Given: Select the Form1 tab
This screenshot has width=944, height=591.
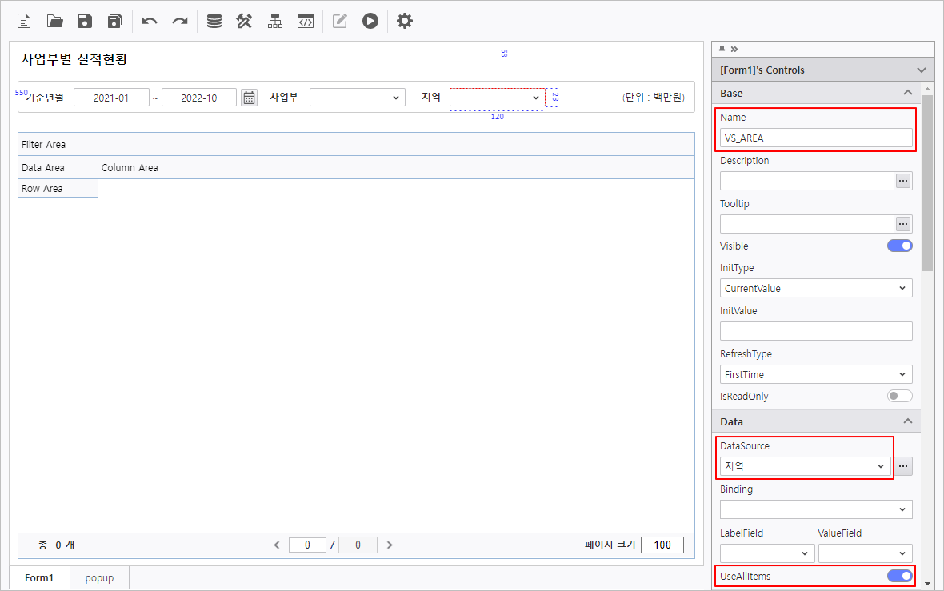Looking at the screenshot, I should click(x=39, y=578).
